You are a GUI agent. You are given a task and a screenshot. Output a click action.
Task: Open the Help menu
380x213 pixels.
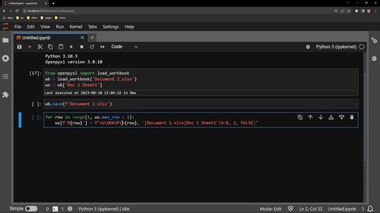(129, 27)
